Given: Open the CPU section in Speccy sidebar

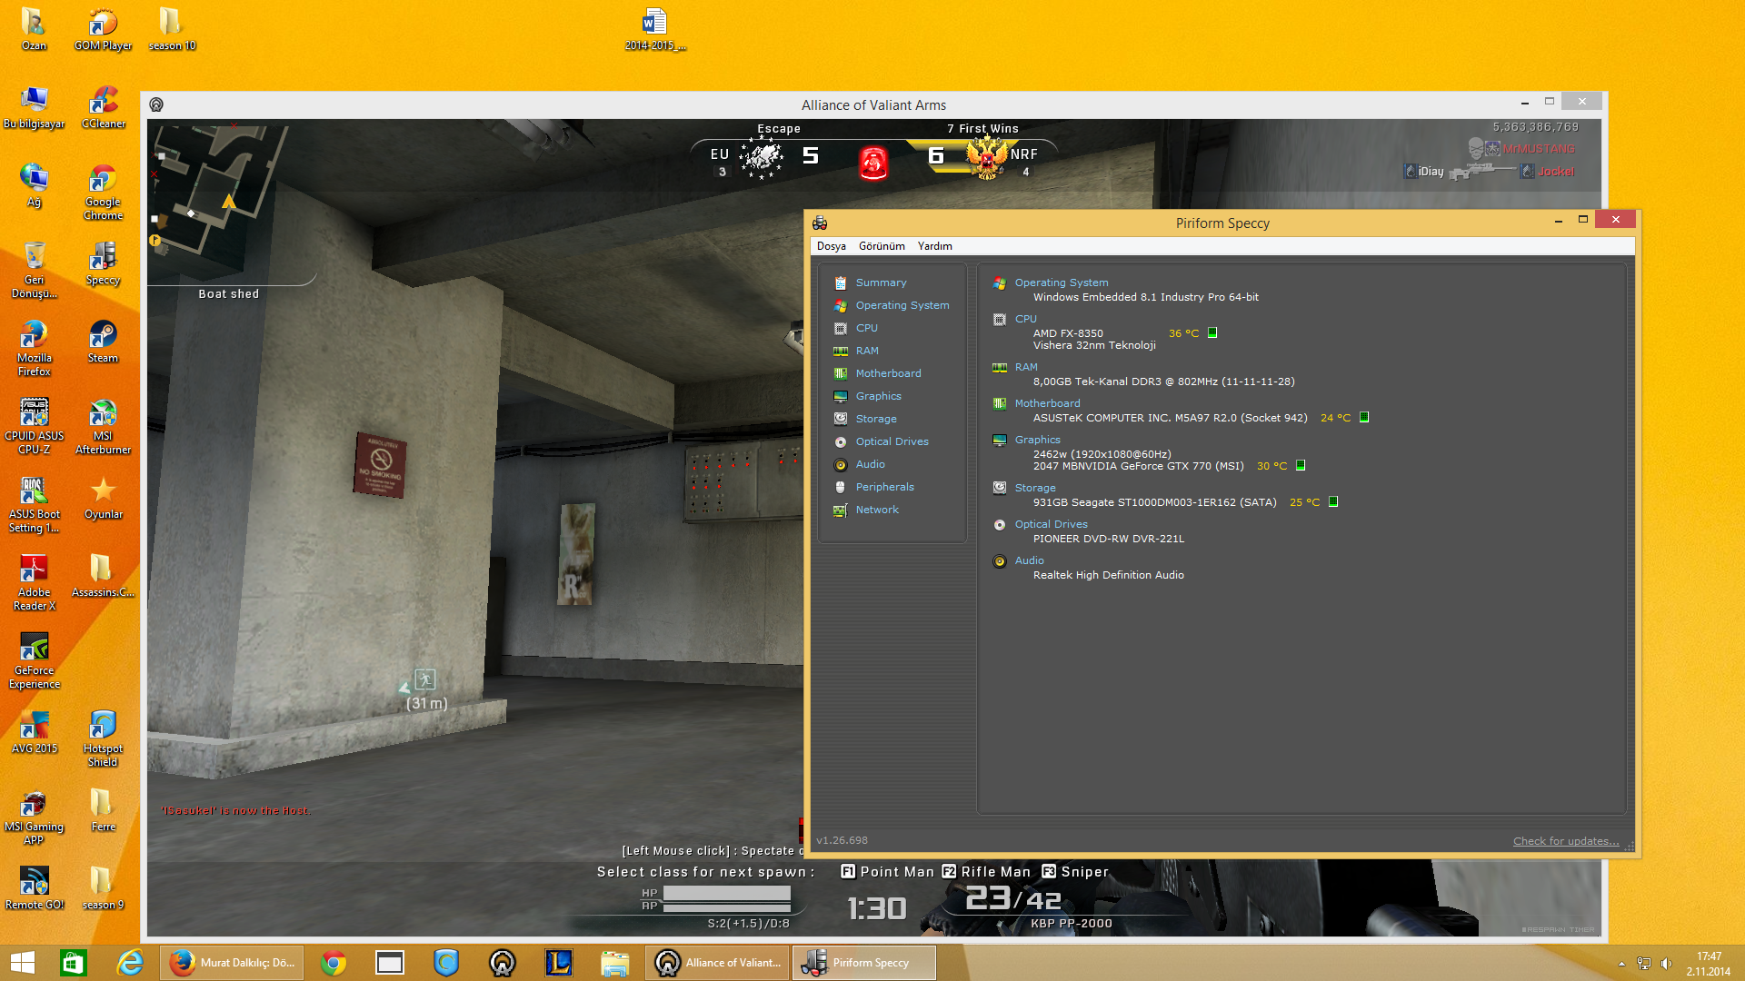Looking at the screenshot, I should (866, 328).
